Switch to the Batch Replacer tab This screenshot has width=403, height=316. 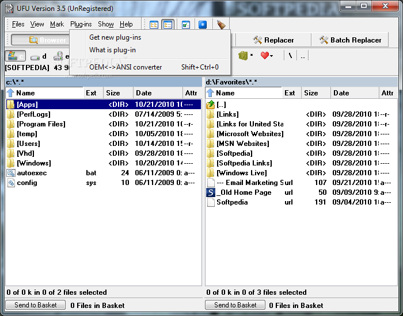[350, 40]
